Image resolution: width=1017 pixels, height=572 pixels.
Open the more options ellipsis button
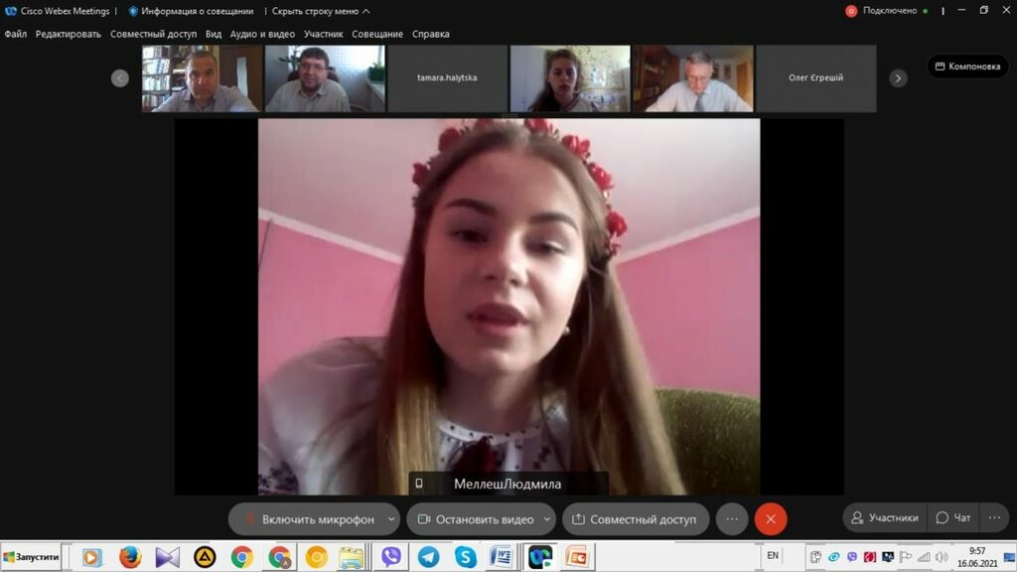732,519
